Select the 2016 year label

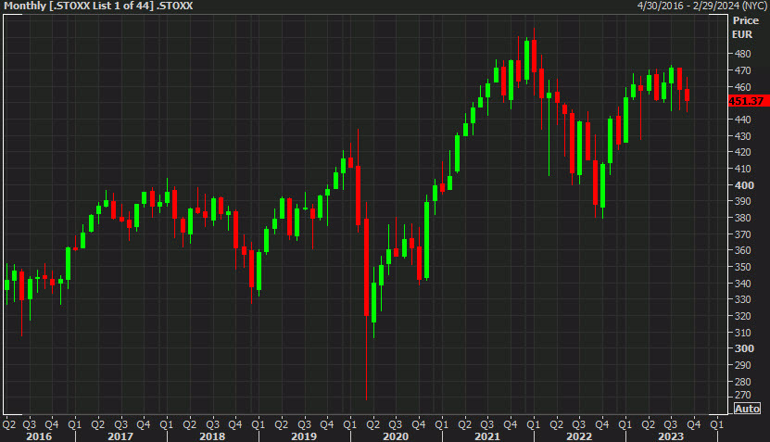(39, 436)
